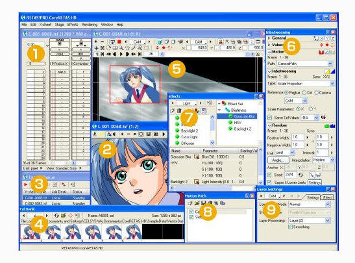Select the C-002-0082 row in render queue
The height and width of the screenshot is (263, 355).
coord(56,204)
